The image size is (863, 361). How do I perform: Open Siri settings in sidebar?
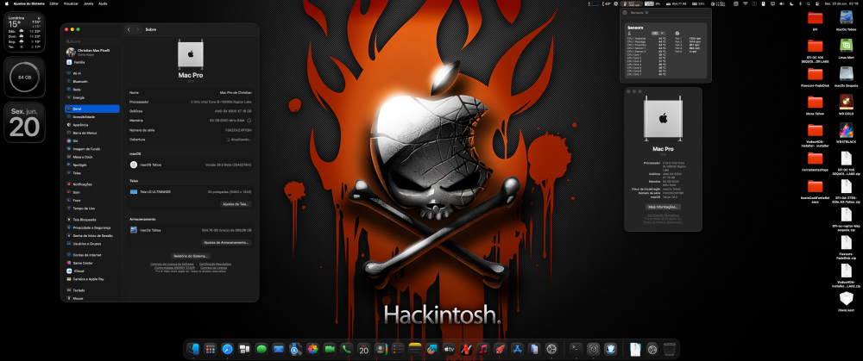coord(92,140)
